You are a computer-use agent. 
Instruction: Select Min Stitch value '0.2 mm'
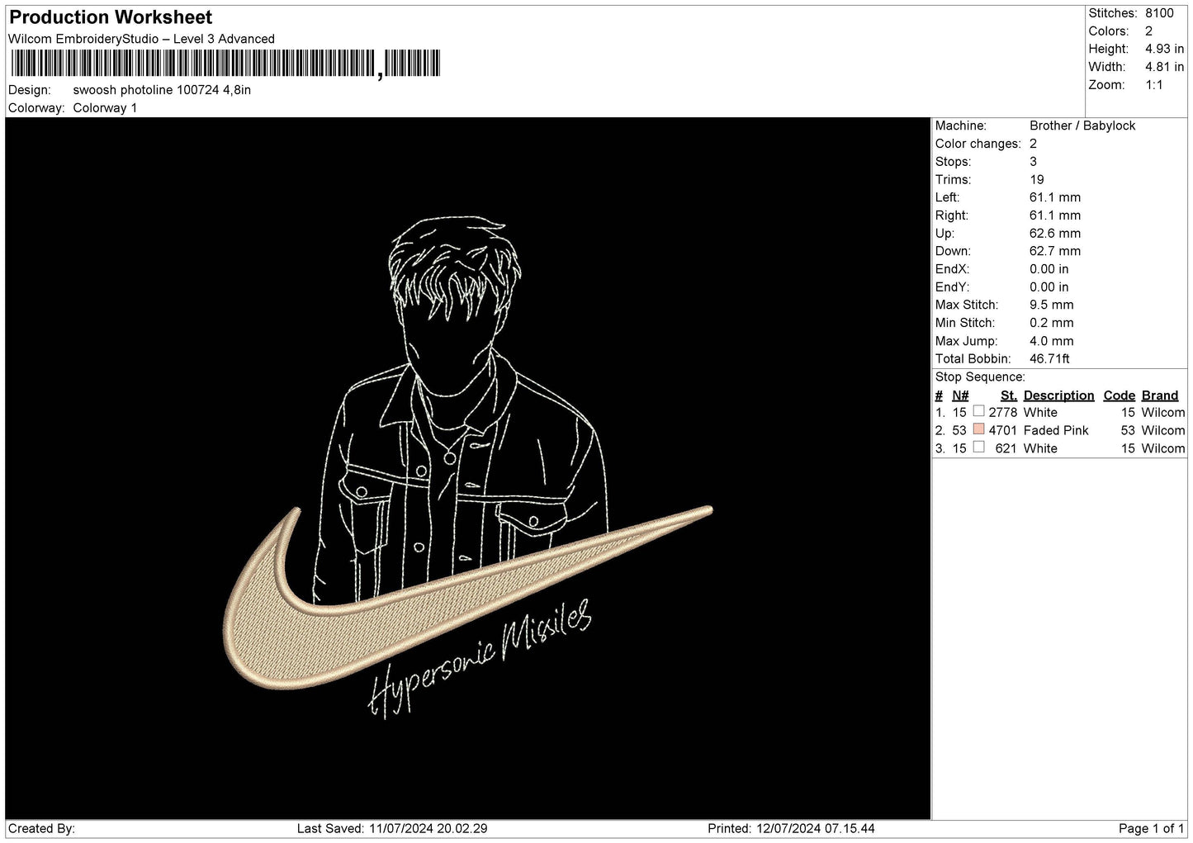coord(1051,323)
